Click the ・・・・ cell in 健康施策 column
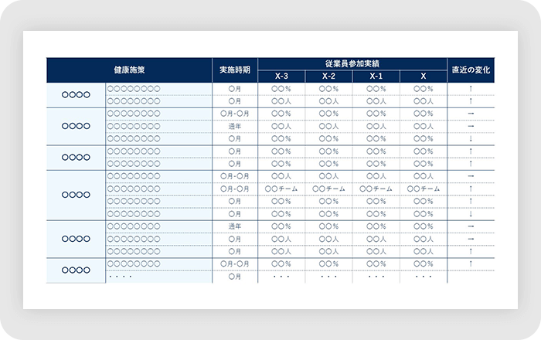The image size is (541, 340). coord(121,276)
